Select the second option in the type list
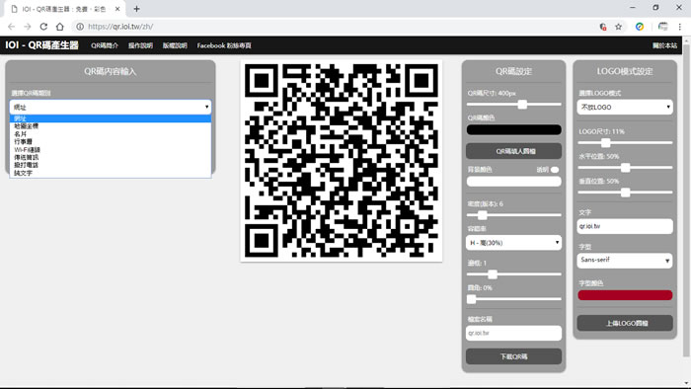Viewport: 691px width, 389px height. (111, 126)
